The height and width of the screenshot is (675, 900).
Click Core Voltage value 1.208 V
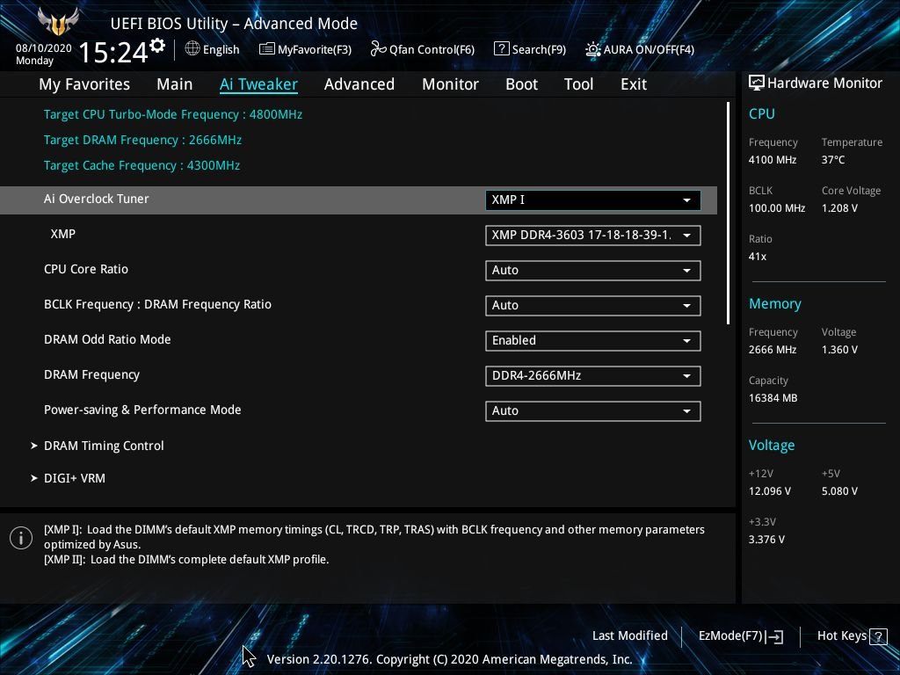point(839,208)
